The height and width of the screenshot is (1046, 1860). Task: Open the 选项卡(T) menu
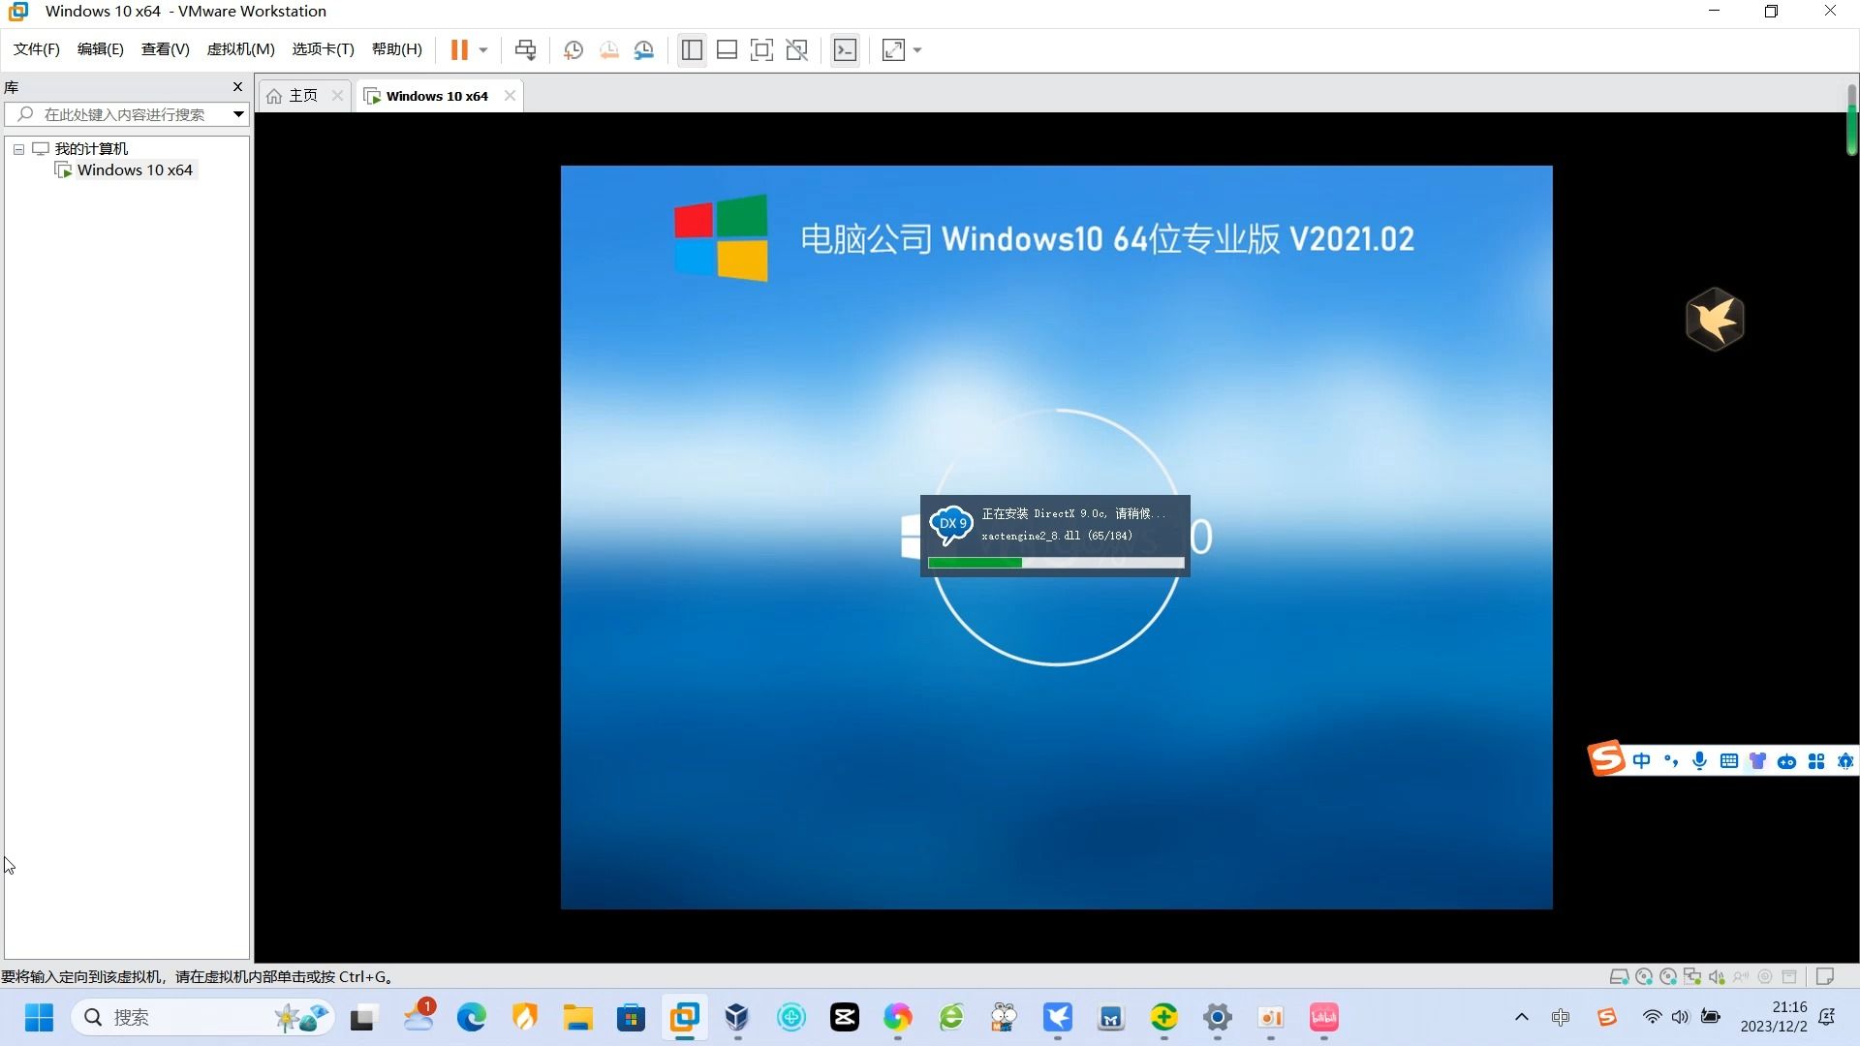(x=324, y=49)
